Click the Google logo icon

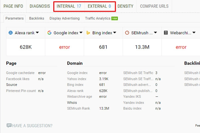click(49, 33)
